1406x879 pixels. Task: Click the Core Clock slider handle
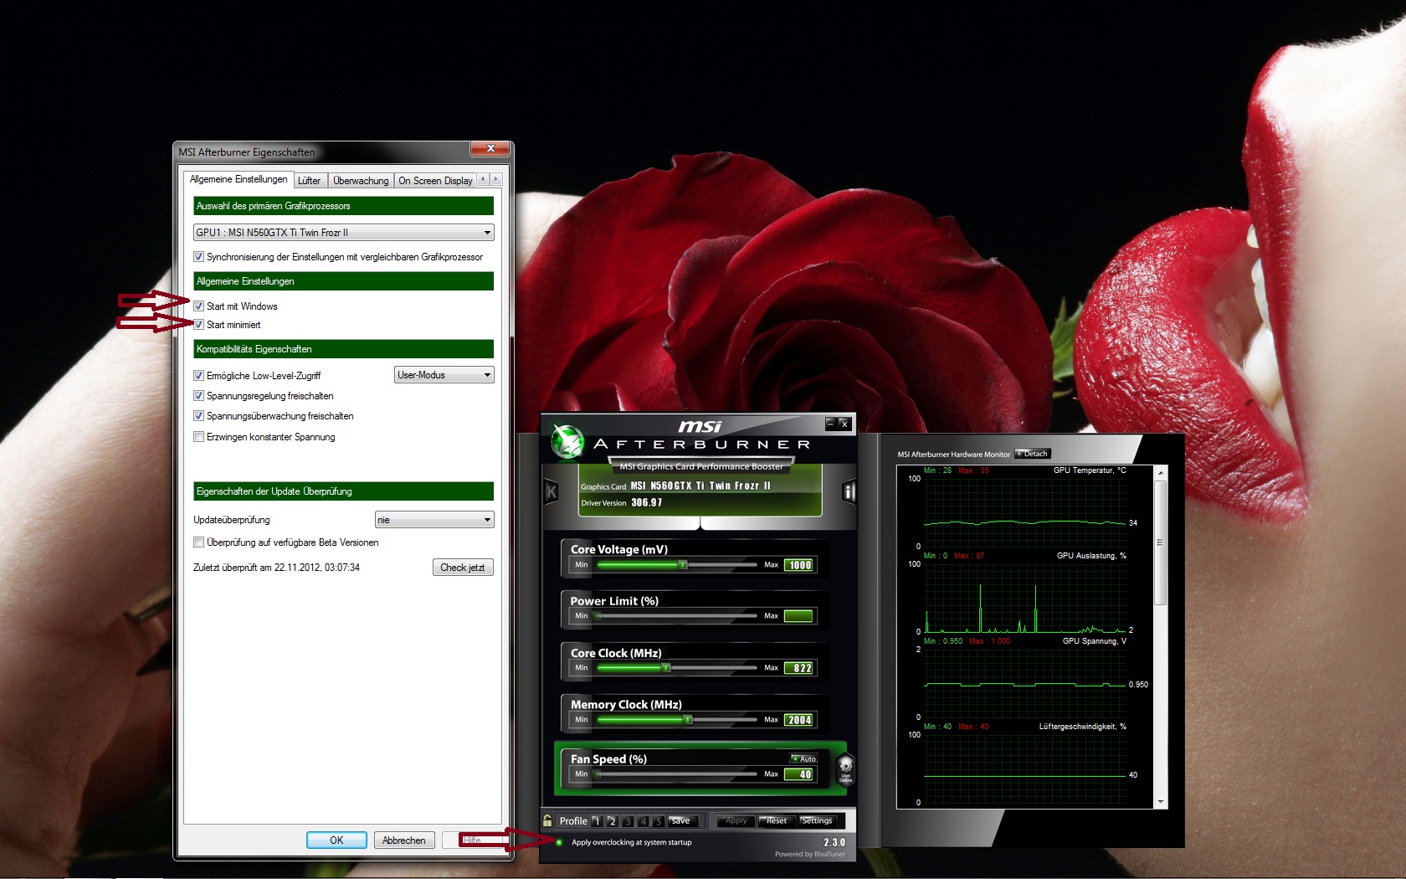666,668
